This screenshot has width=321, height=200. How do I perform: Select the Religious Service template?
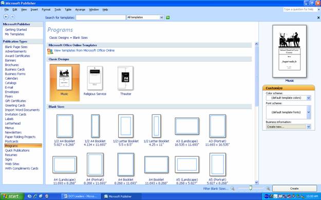click(95, 81)
